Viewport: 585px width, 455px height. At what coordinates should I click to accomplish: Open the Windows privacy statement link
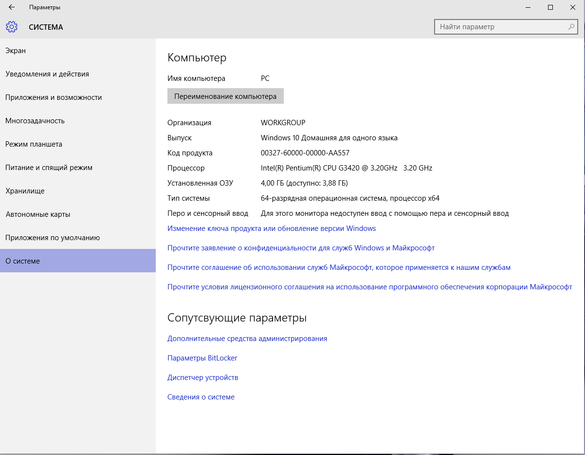[301, 248]
